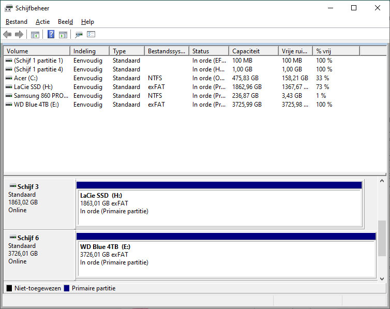This screenshot has height=309, width=390.
Task: Sort by the Capaciteit column header
Action: [253, 51]
